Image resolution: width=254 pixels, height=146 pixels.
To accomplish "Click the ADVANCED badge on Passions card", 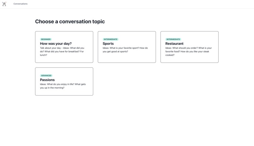I will click(x=46, y=75).
